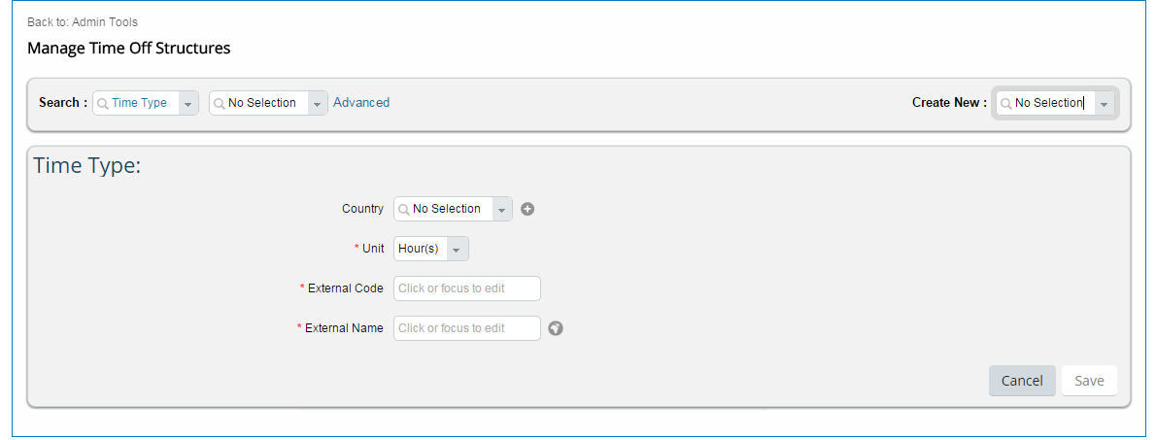Open the Country dropdown arrow
The image size is (1156, 440).
502,209
